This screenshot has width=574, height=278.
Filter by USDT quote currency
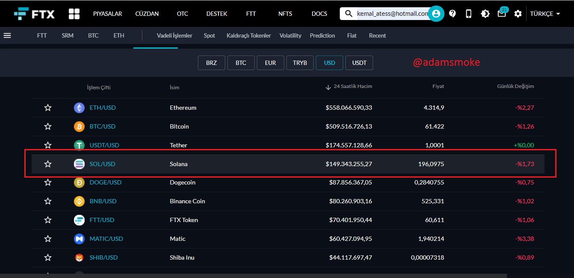359,63
